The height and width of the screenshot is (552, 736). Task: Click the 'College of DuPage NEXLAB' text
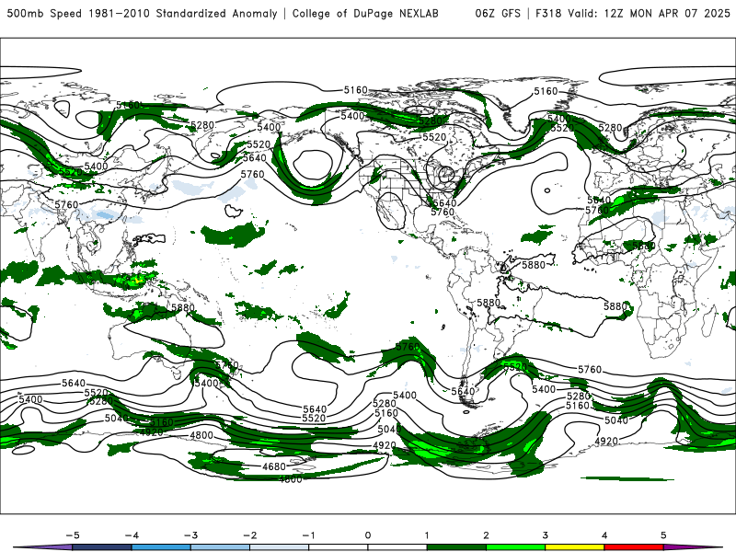(365, 14)
